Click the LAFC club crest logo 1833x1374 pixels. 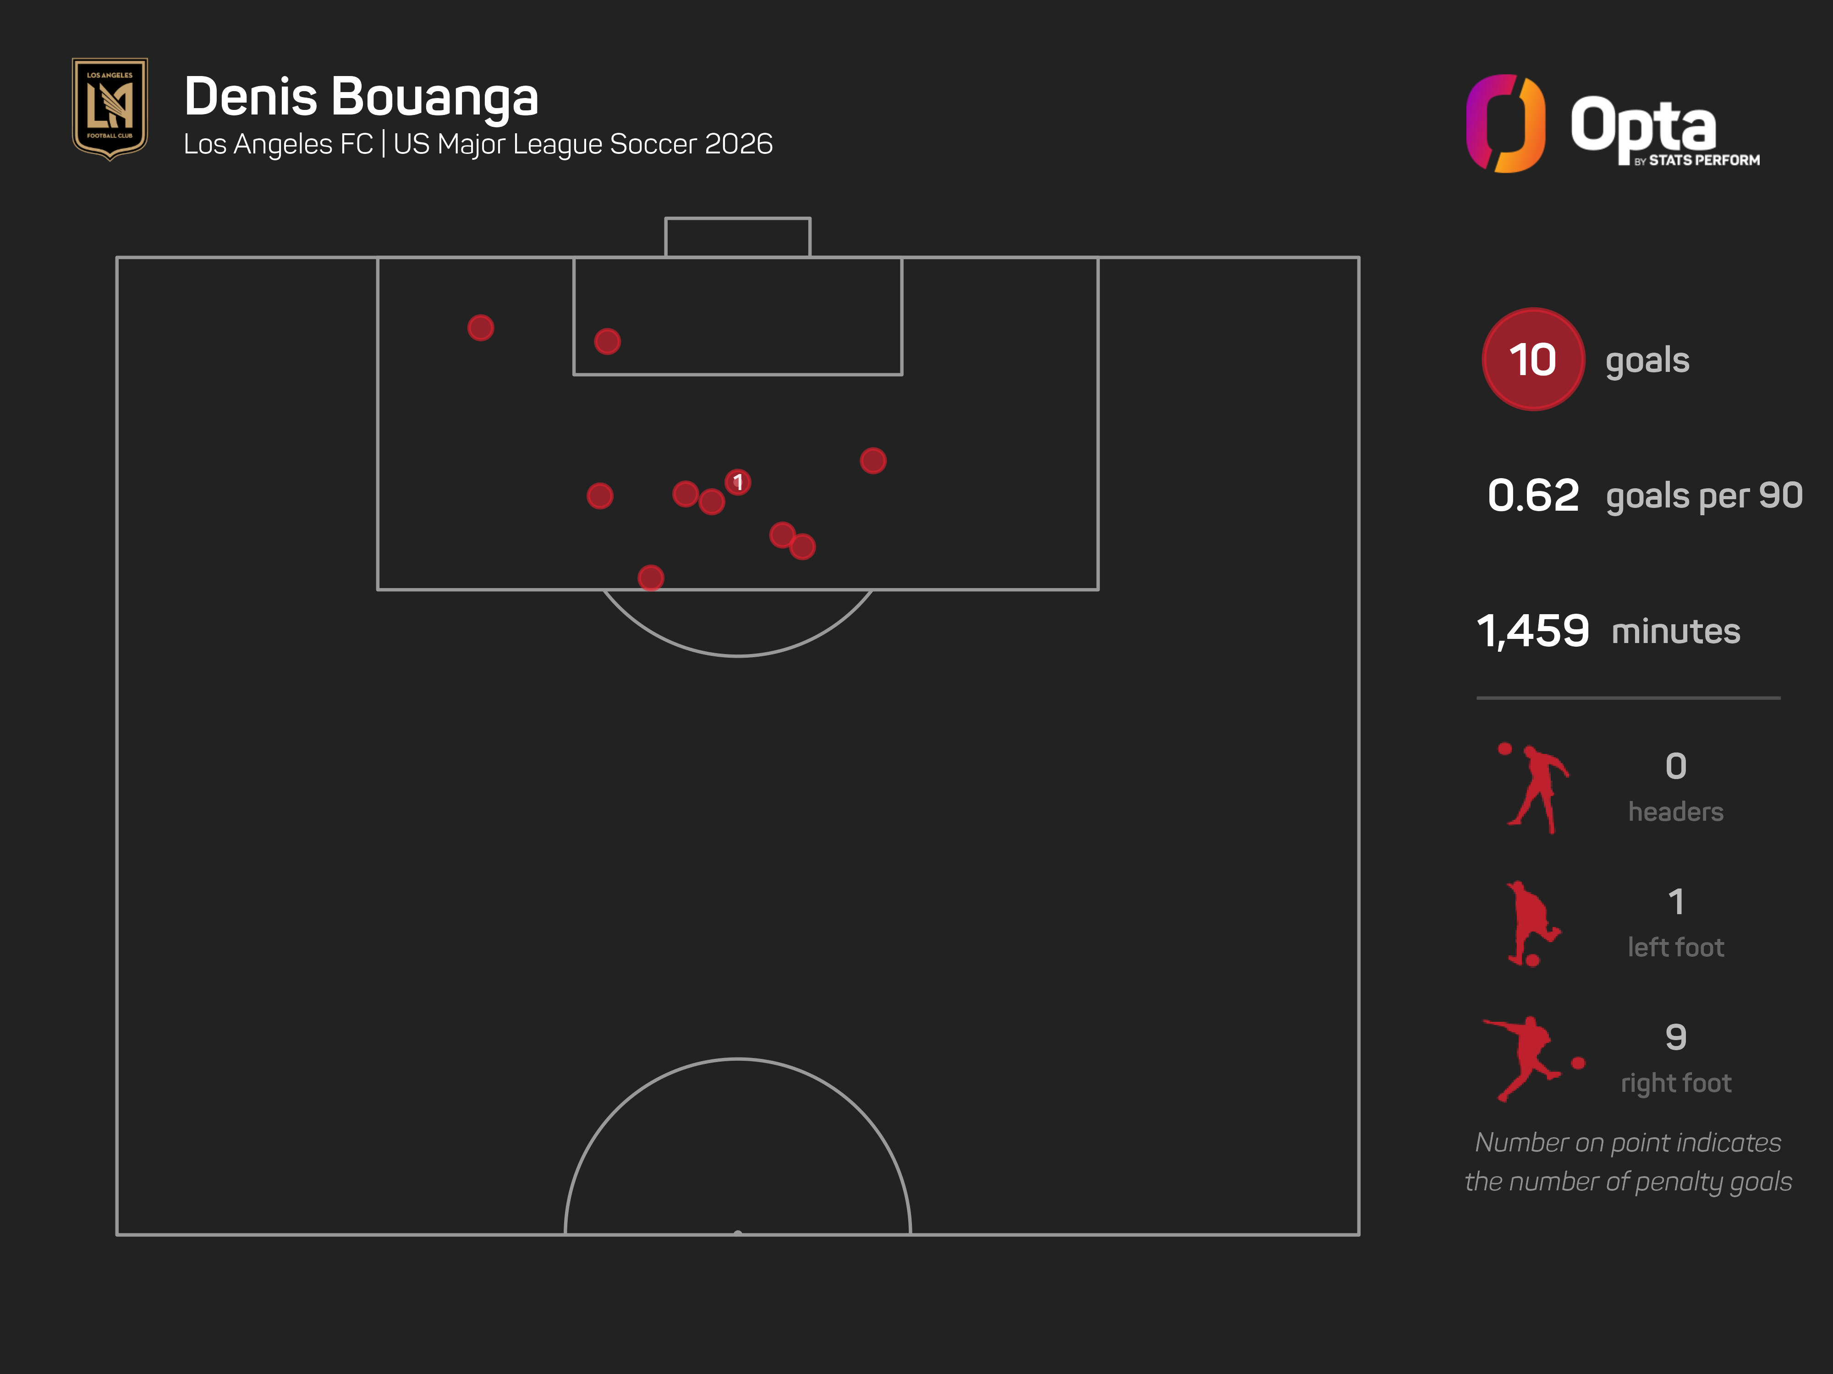(110, 109)
